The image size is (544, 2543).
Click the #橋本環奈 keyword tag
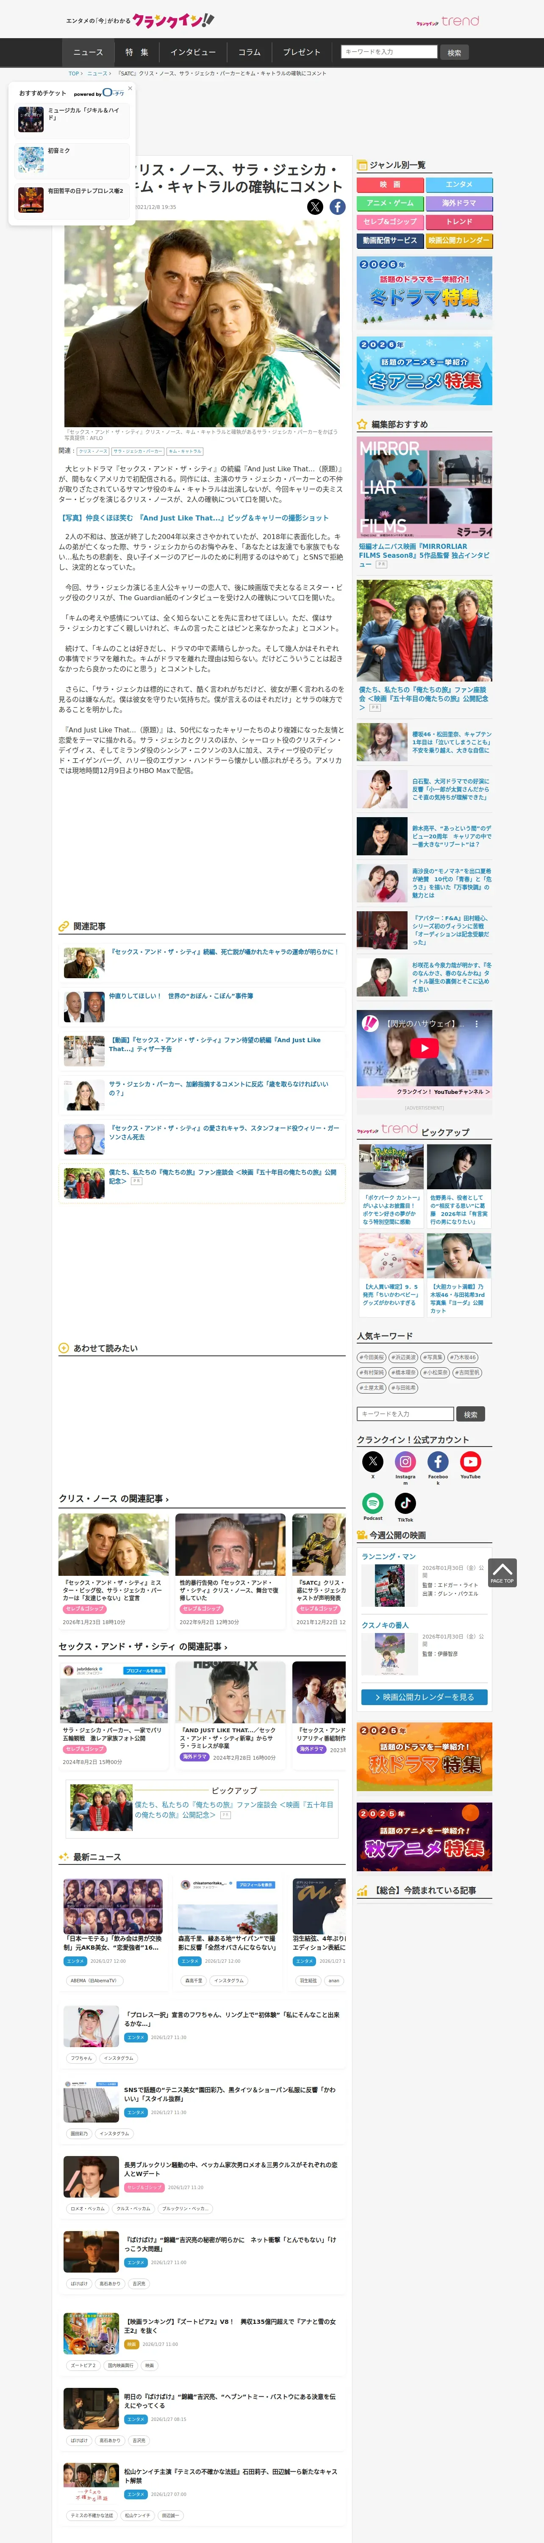(x=403, y=1372)
